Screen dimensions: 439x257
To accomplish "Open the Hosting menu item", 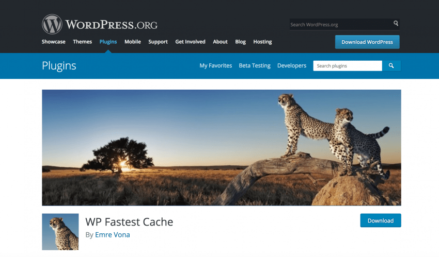I will (x=262, y=42).
